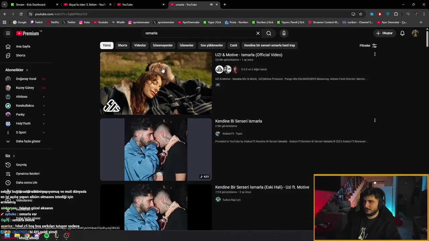Select the İzlenenler filter chip
The width and height of the screenshot is (429, 241).
coord(187,46)
